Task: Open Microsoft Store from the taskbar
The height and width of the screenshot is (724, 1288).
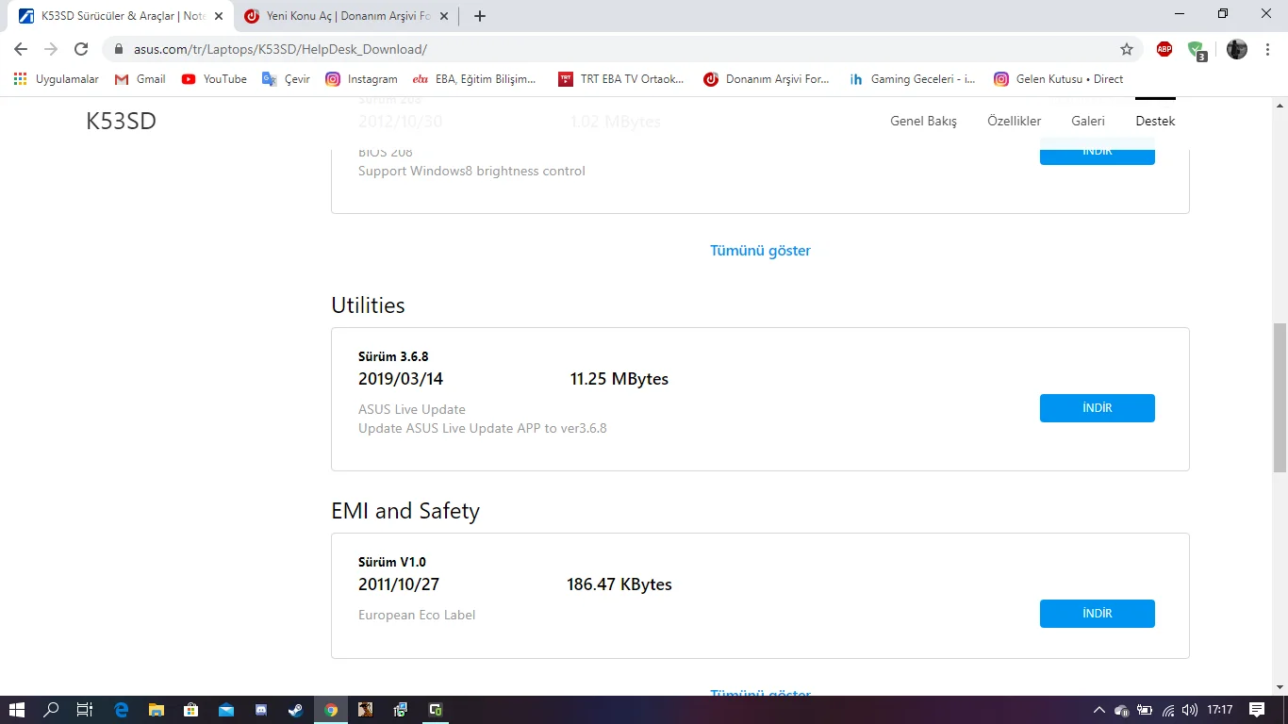Action: [x=191, y=710]
